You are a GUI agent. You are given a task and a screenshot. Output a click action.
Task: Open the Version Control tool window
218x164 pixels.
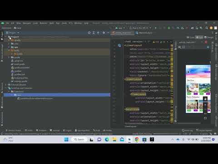tap(13, 130)
